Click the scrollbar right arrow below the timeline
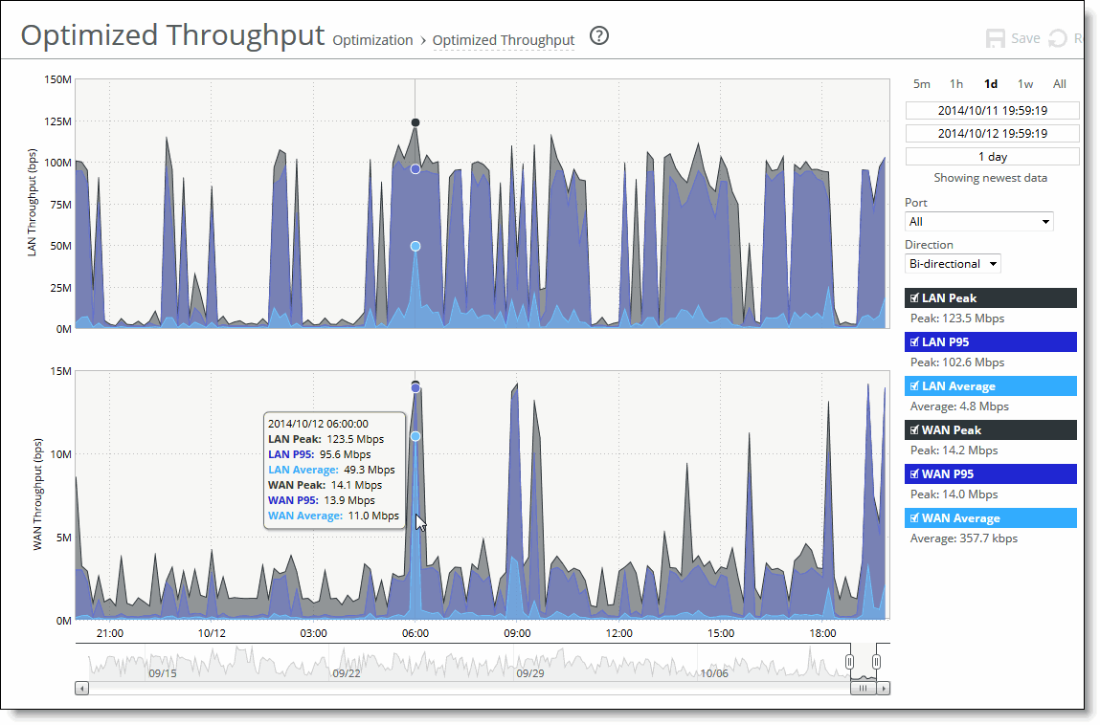 point(884,688)
